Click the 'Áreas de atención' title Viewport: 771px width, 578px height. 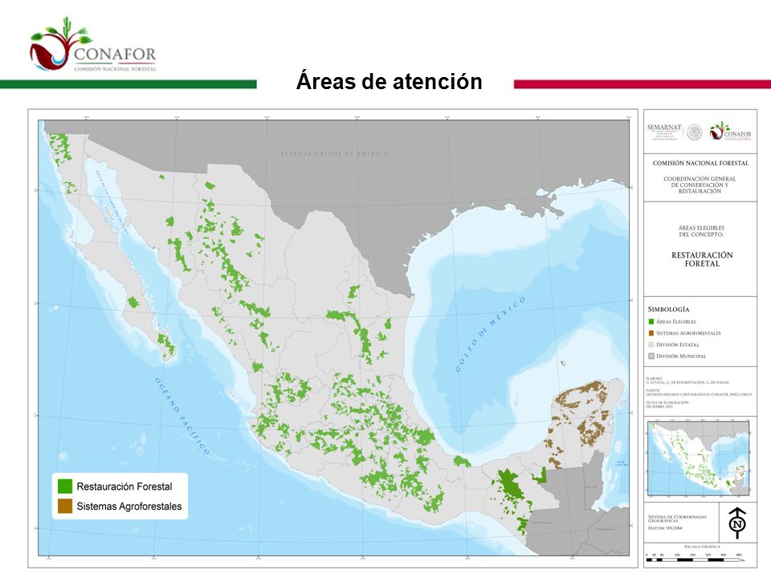pos(389,81)
